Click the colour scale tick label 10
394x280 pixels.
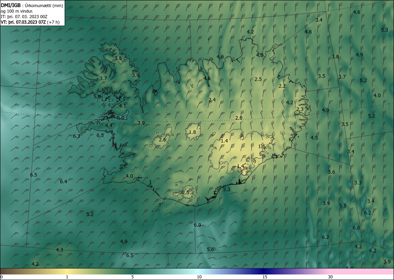click(199, 277)
